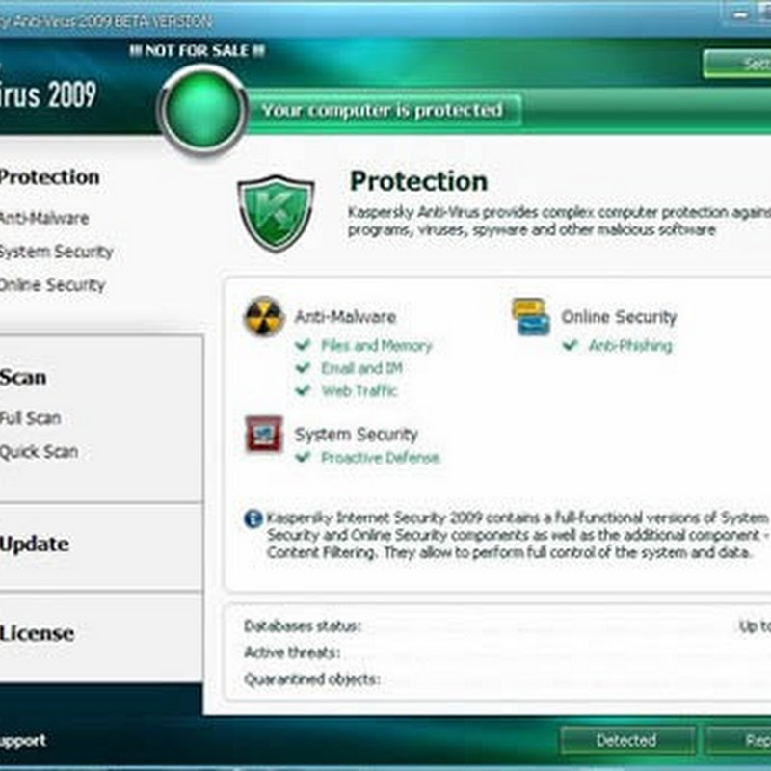The image size is (771, 771).
Task: Select System Security in the sidebar
Action: click(57, 252)
